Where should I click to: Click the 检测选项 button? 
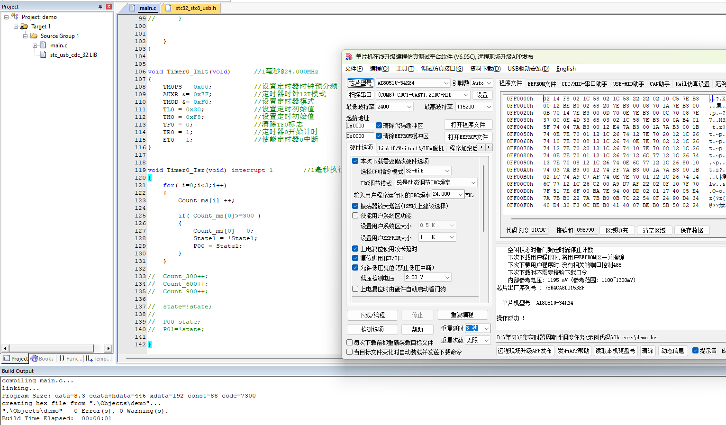pos(372,329)
